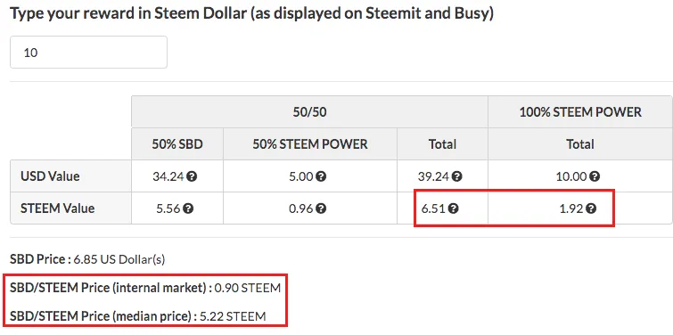Click the 50% SBD column header
673x335 pixels.
pyautogui.click(x=177, y=144)
